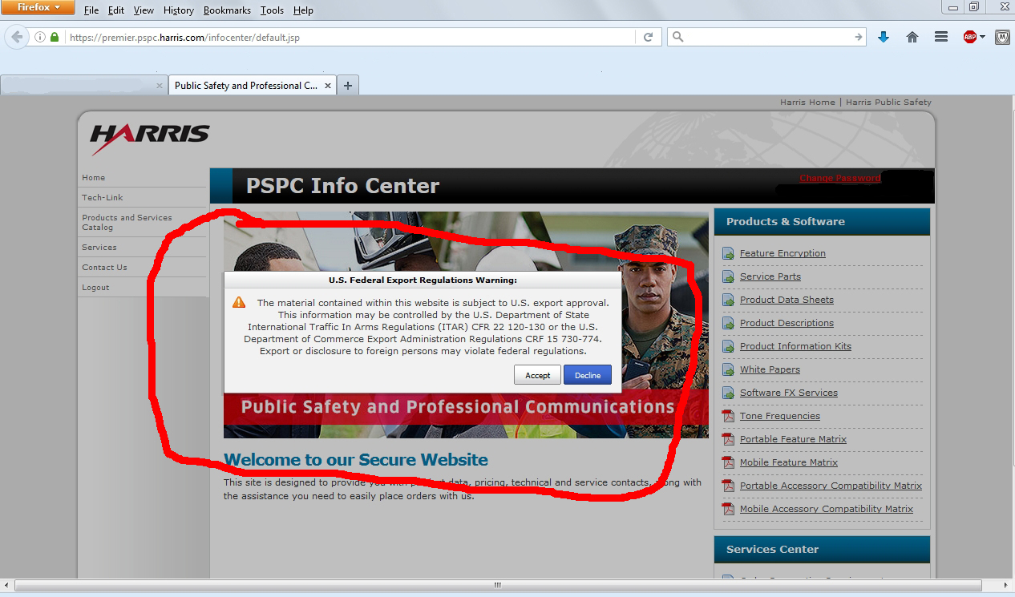Open Products and Services Catalog sidebar item

127,222
